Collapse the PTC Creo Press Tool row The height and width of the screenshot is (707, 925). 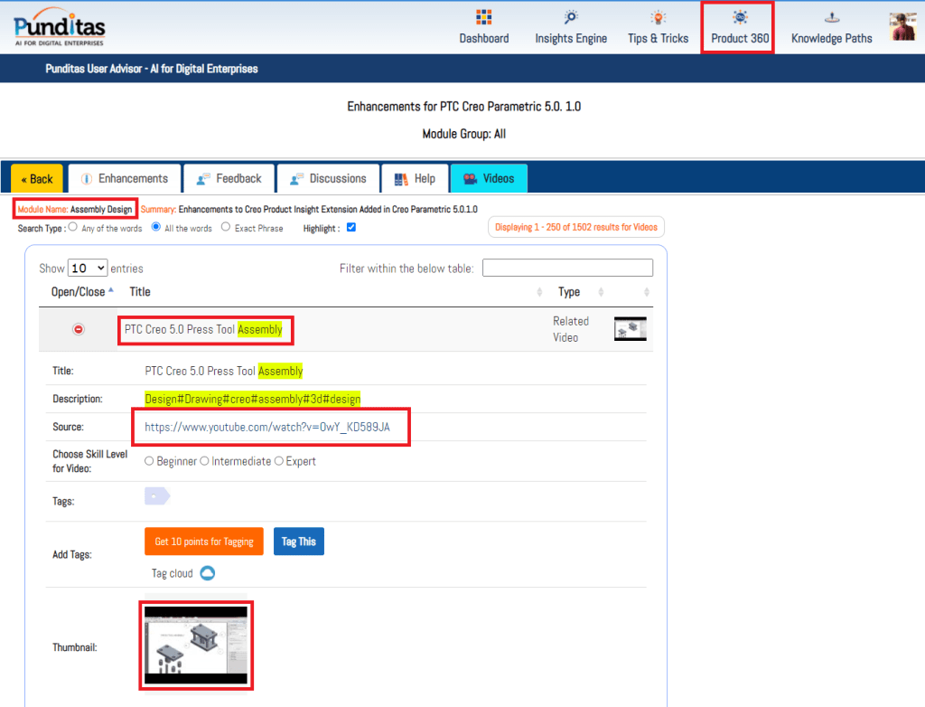pos(79,330)
